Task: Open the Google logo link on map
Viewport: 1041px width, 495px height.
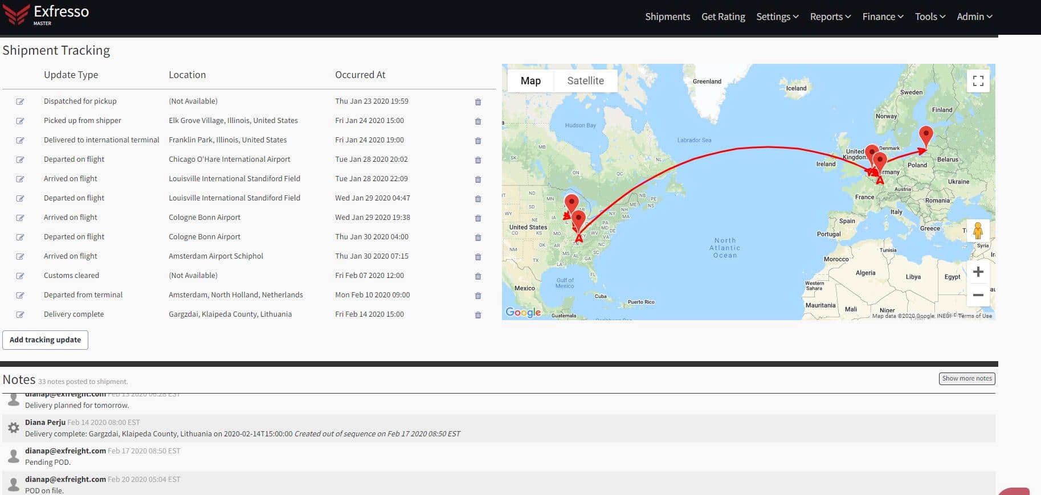Action: tap(523, 312)
